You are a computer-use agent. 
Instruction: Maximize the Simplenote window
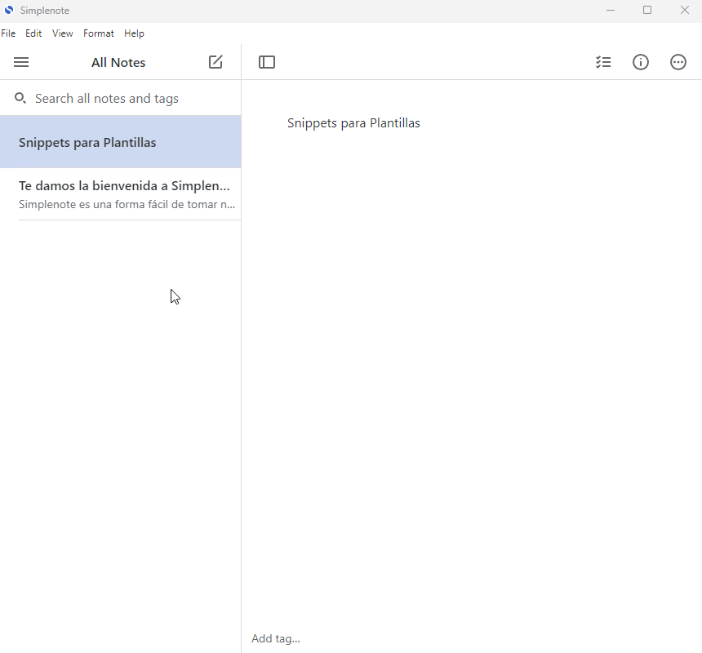pos(647,11)
